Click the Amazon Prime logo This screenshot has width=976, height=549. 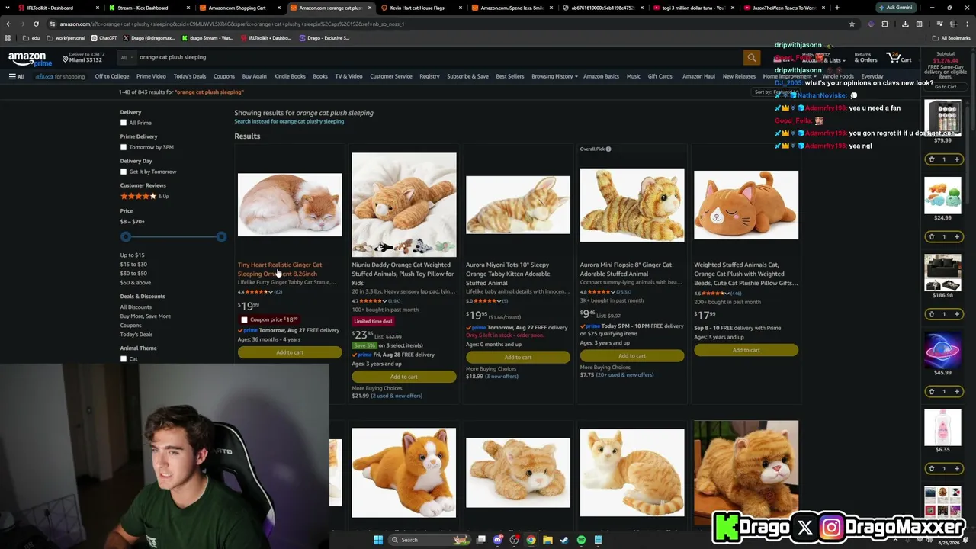click(x=30, y=59)
